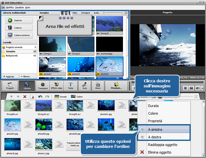Open the Progetti section
Viewport: 206px width, 158px height.
10,86
